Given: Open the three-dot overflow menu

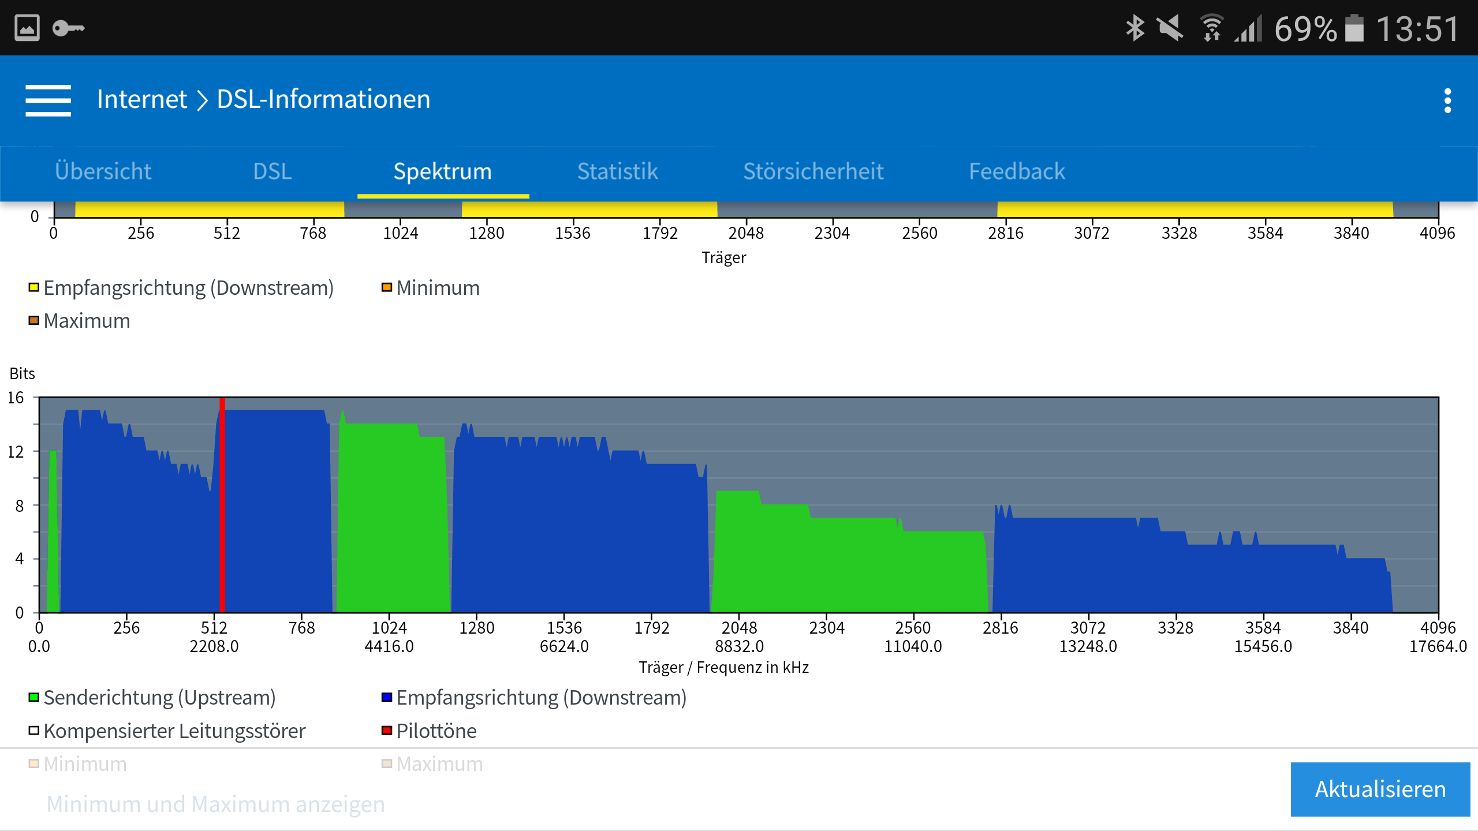Looking at the screenshot, I should coord(1447,100).
